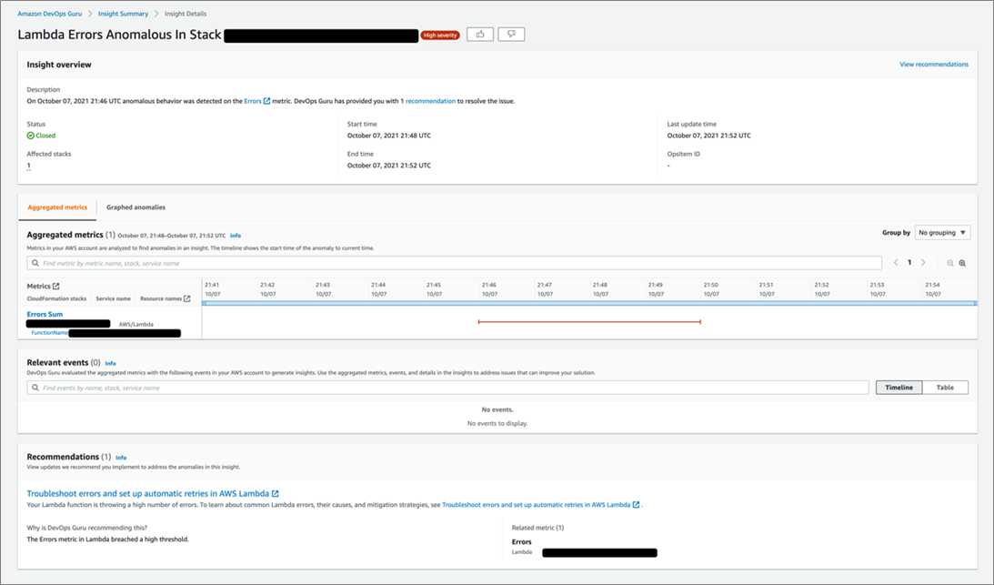The height and width of the screenshot is (585, 994).
Task: Click the CloudFormation stacks column header
Action: 56,298
